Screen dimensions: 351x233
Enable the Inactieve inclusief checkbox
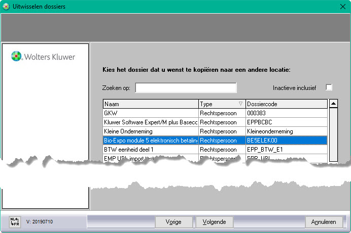click(329, 87)
